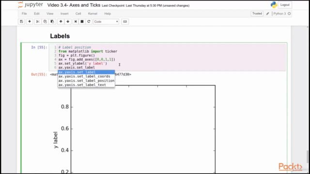Click the 0.6 tick label on the plot
310x174 pixels.
click(x=65, y=129)
